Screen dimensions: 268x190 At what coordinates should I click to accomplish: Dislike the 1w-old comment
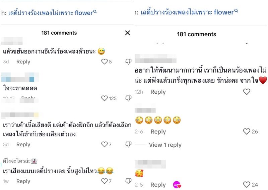click(x=128, y=181)
